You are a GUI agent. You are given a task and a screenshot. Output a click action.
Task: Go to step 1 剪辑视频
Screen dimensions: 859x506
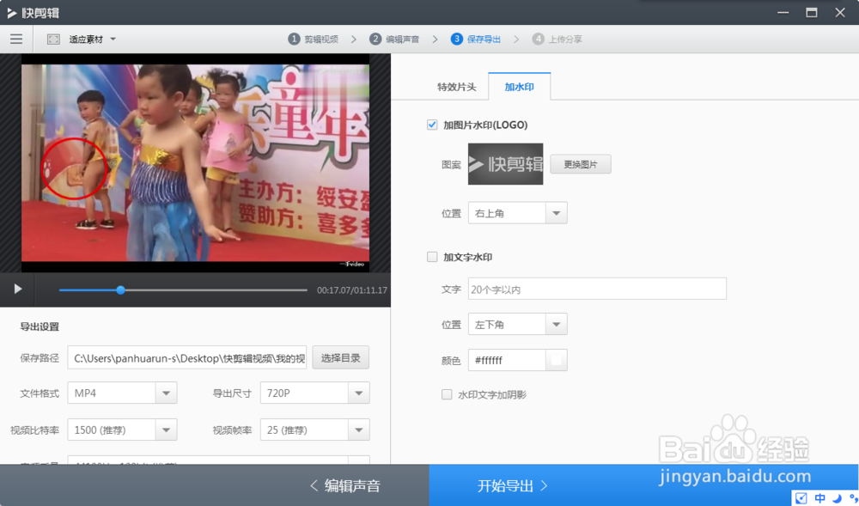point(314,39)
